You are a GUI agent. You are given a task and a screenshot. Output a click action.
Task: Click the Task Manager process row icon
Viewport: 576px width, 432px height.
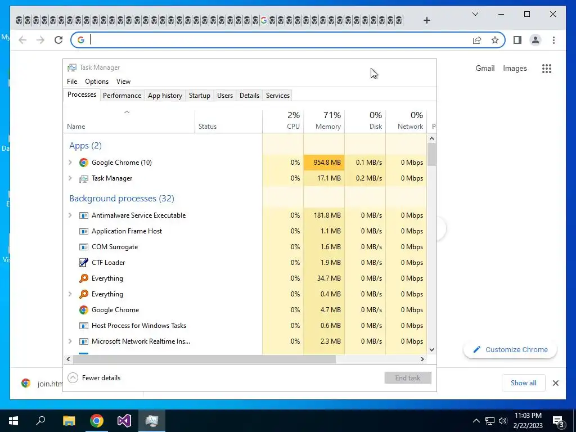point(84,178)
